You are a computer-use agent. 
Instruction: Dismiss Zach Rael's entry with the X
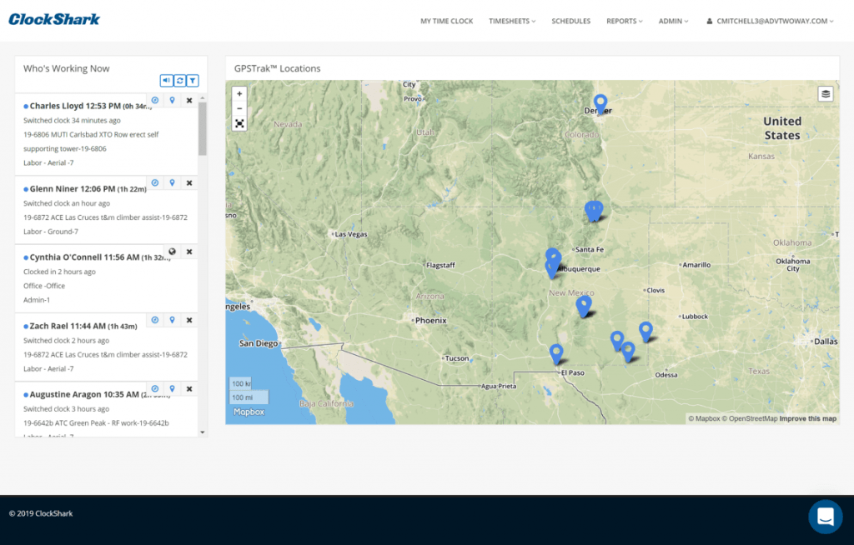189,320
